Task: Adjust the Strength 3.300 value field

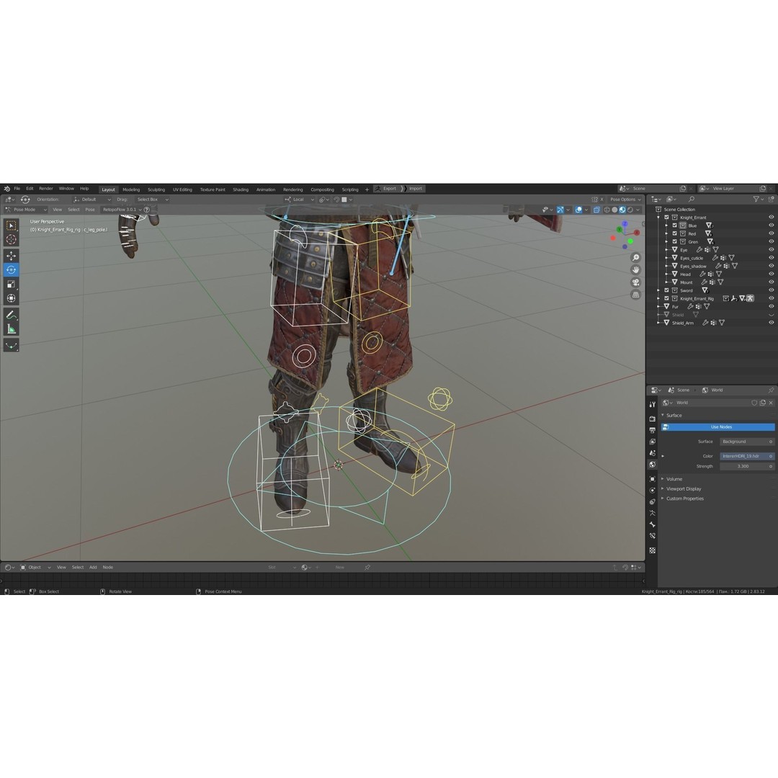Action: 747,466
